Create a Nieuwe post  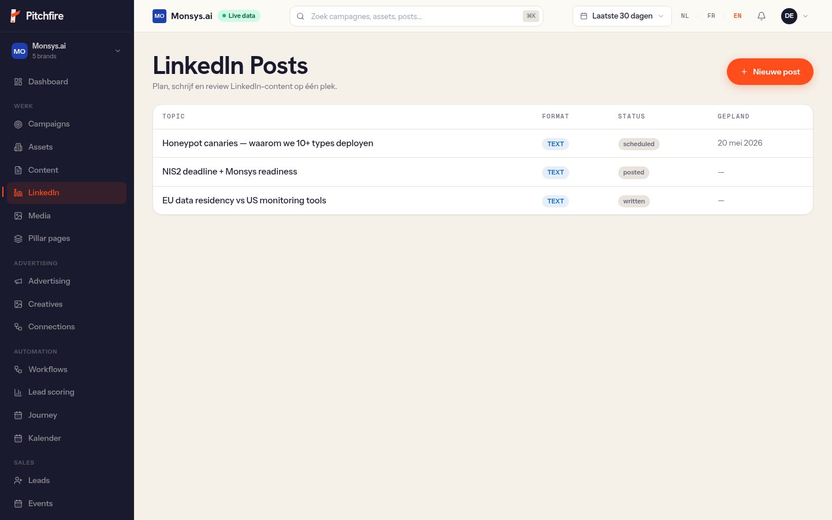(x=770, y=72)
